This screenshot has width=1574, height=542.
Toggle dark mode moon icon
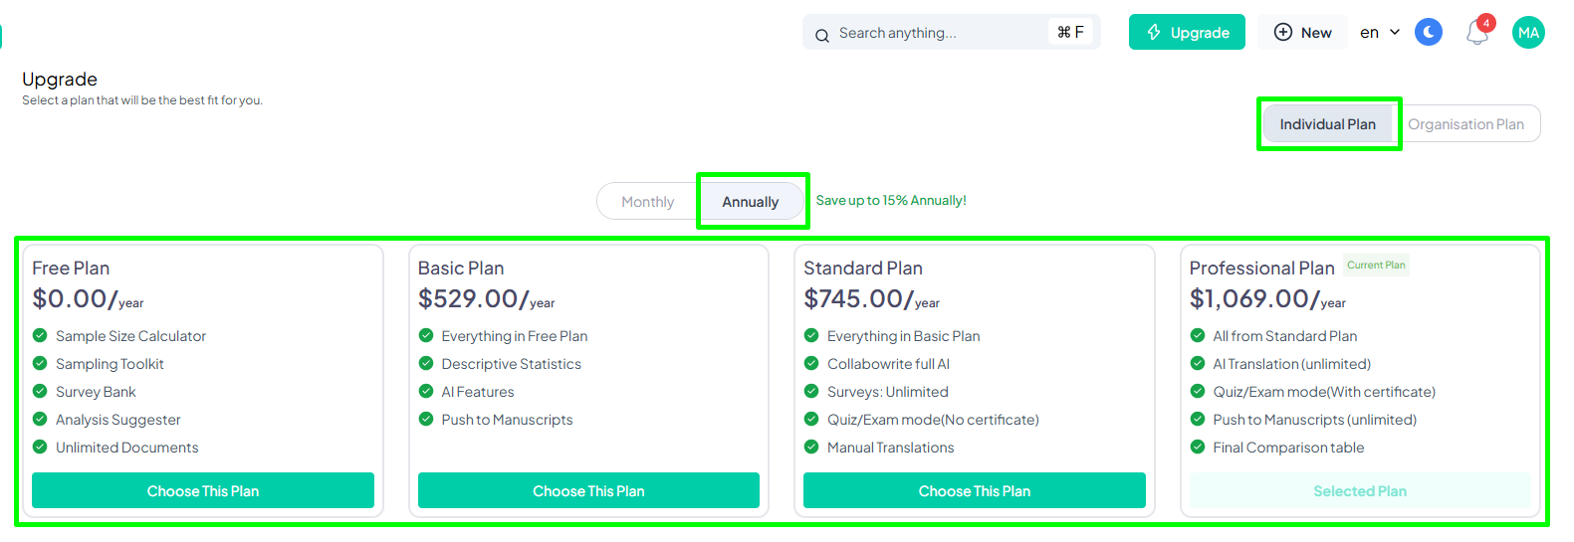(x=1429, y=33)
